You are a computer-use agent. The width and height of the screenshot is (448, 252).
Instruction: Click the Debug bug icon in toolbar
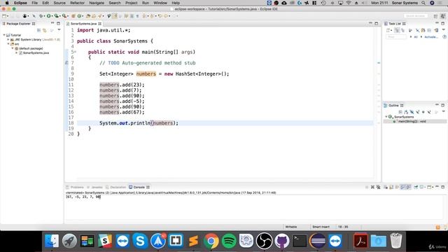[x=41, y=16]
